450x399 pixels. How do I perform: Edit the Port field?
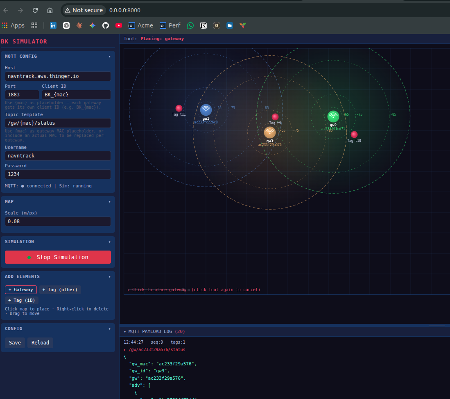[22, 95]
